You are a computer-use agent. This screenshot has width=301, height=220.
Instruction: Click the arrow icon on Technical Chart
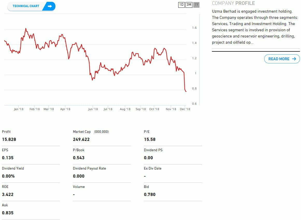(50, 6)
